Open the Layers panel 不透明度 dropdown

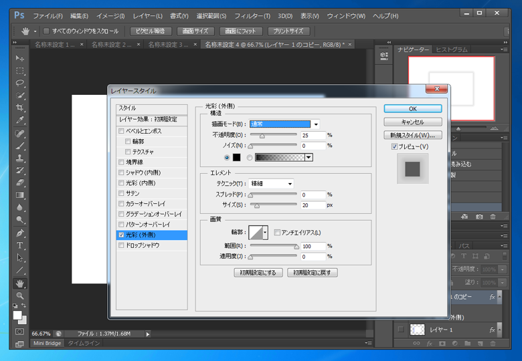(503, 269)
